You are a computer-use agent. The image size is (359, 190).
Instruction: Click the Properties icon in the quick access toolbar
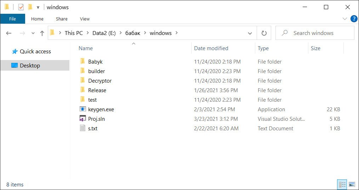[x=21, y=7]
